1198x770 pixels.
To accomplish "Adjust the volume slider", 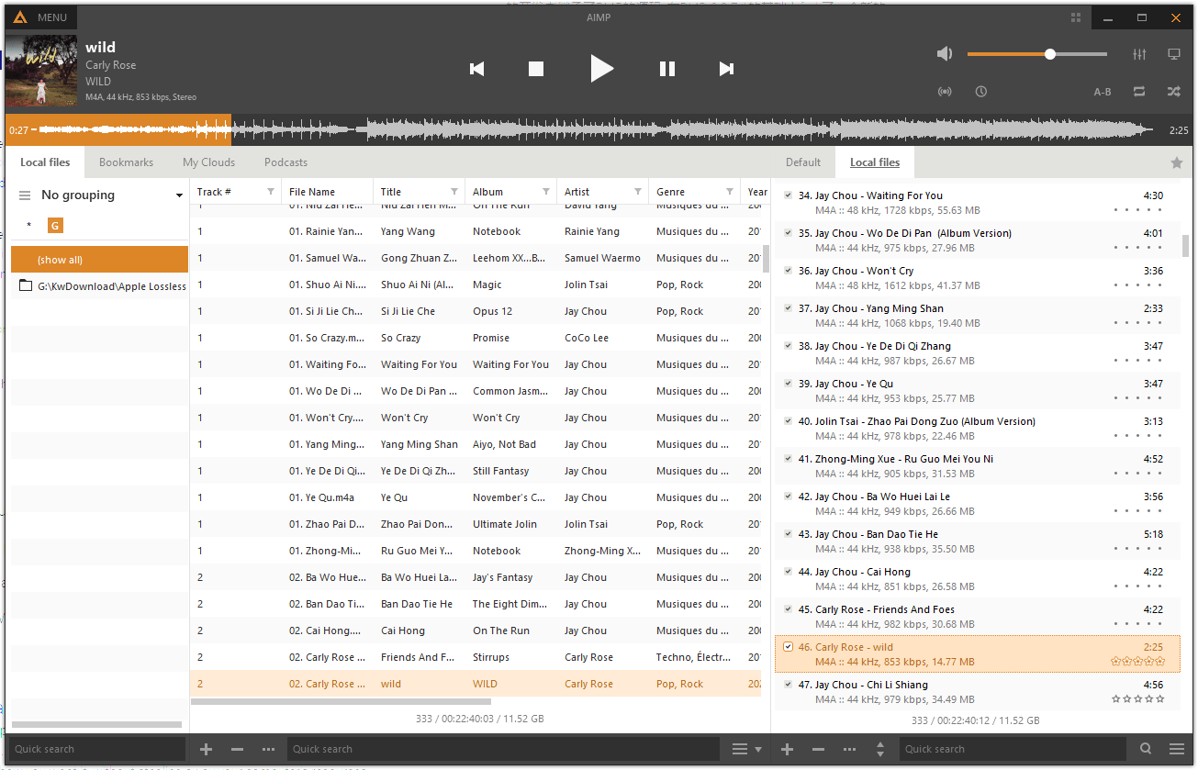I will coord(1048,54).
